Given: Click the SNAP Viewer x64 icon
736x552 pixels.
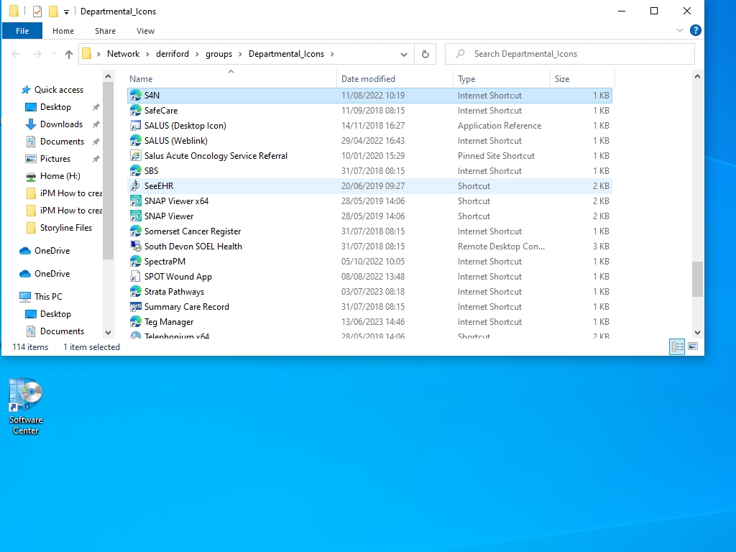Looking at the screenshot, I should click(136, 201).
